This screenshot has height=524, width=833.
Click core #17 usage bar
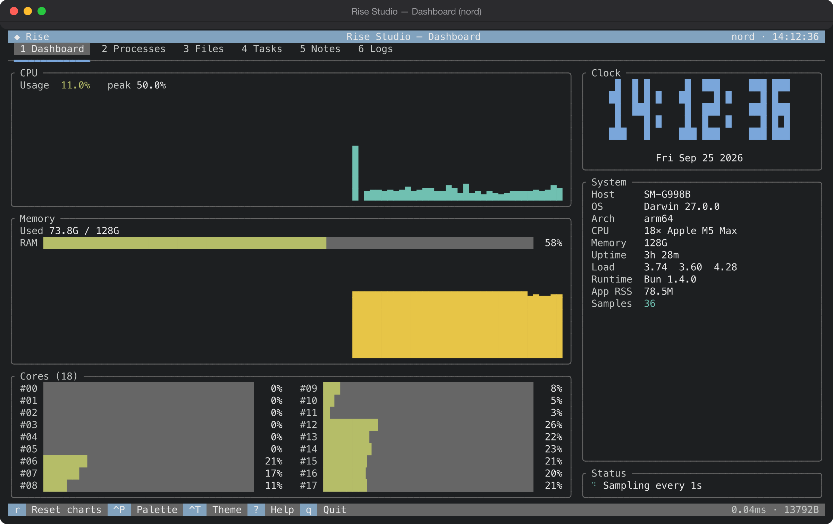click(428, 486)
